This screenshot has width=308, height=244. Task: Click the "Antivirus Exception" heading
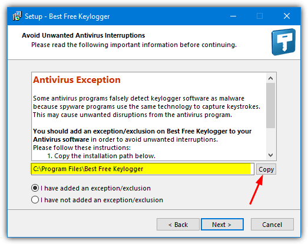[x=77, y=80]
